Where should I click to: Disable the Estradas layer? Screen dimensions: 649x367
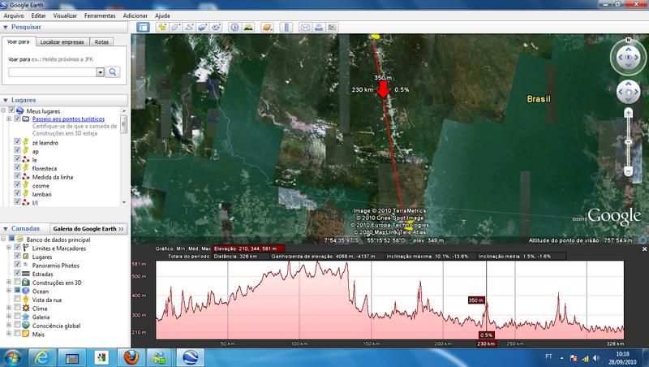pyautogui.click(x=17, y=273)
